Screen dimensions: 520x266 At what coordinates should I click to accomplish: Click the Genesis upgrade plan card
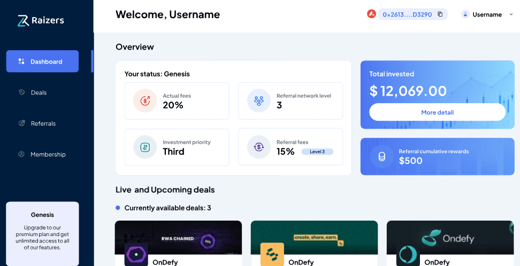point(42,234)
